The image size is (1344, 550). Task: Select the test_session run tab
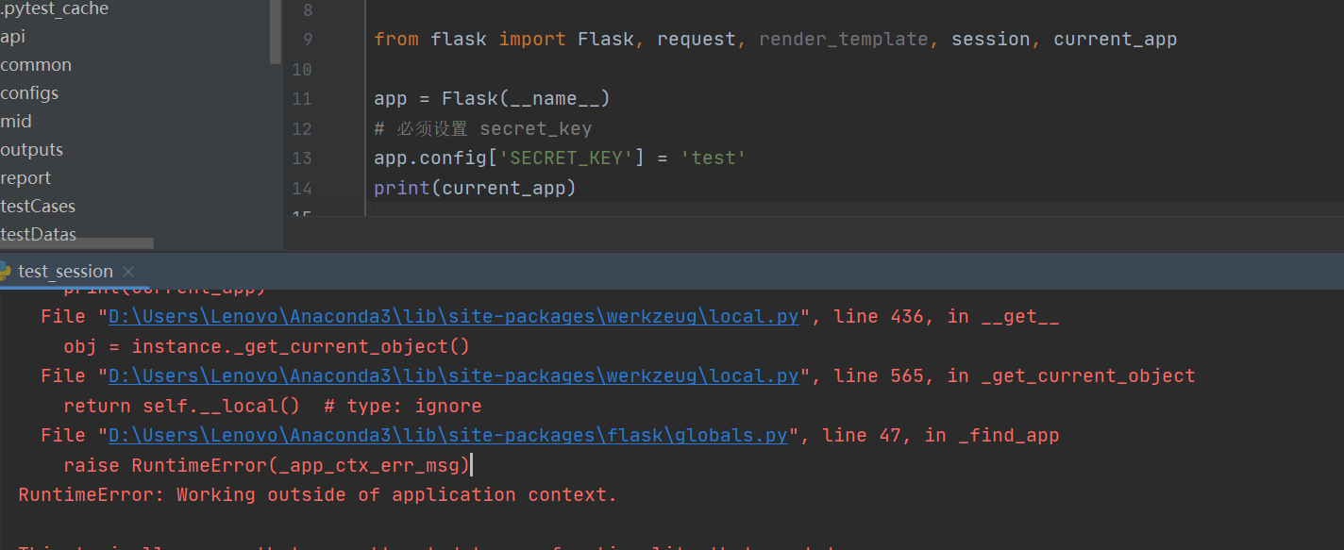coord(65,272)
